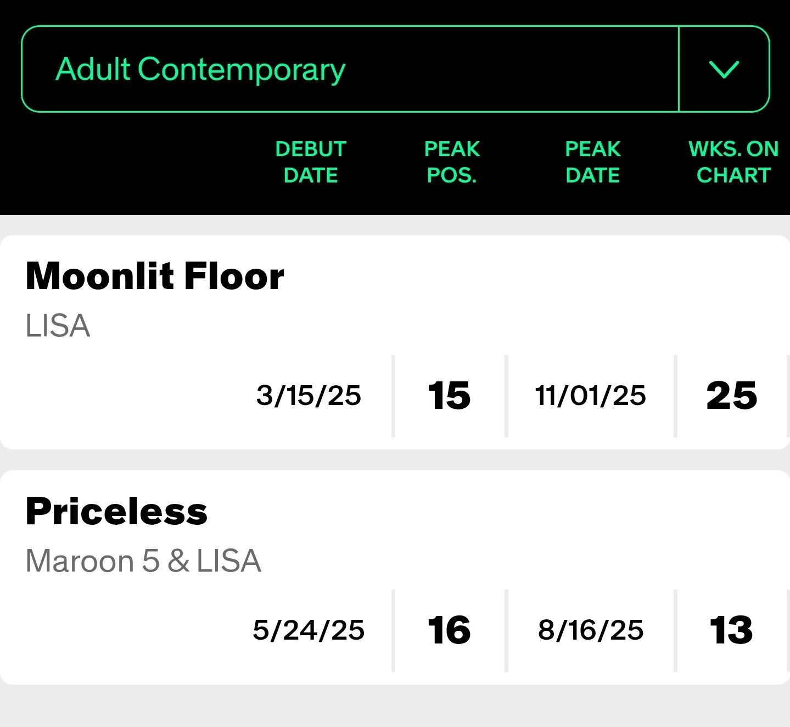Select Priceless's 13 weeks on chart

pos(731,630)
